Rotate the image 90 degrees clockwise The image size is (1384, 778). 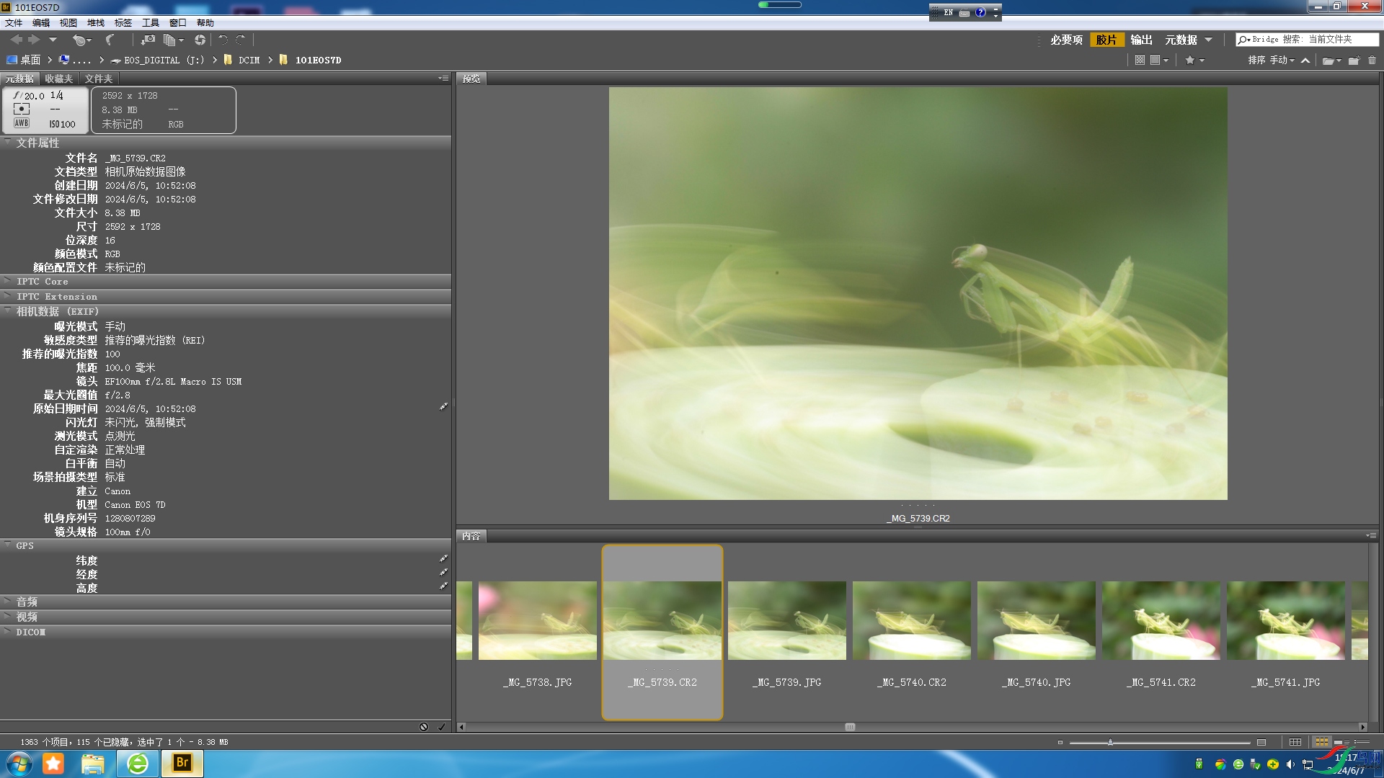[x=241, y=40]
